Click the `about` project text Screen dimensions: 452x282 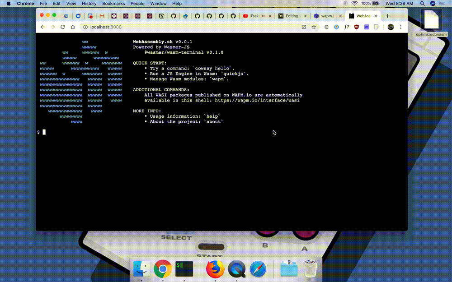[x=213, y=121]
